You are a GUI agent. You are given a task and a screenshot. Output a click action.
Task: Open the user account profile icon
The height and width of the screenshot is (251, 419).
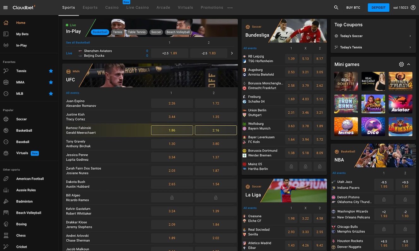pyautogui.click(x=413, y=8)
